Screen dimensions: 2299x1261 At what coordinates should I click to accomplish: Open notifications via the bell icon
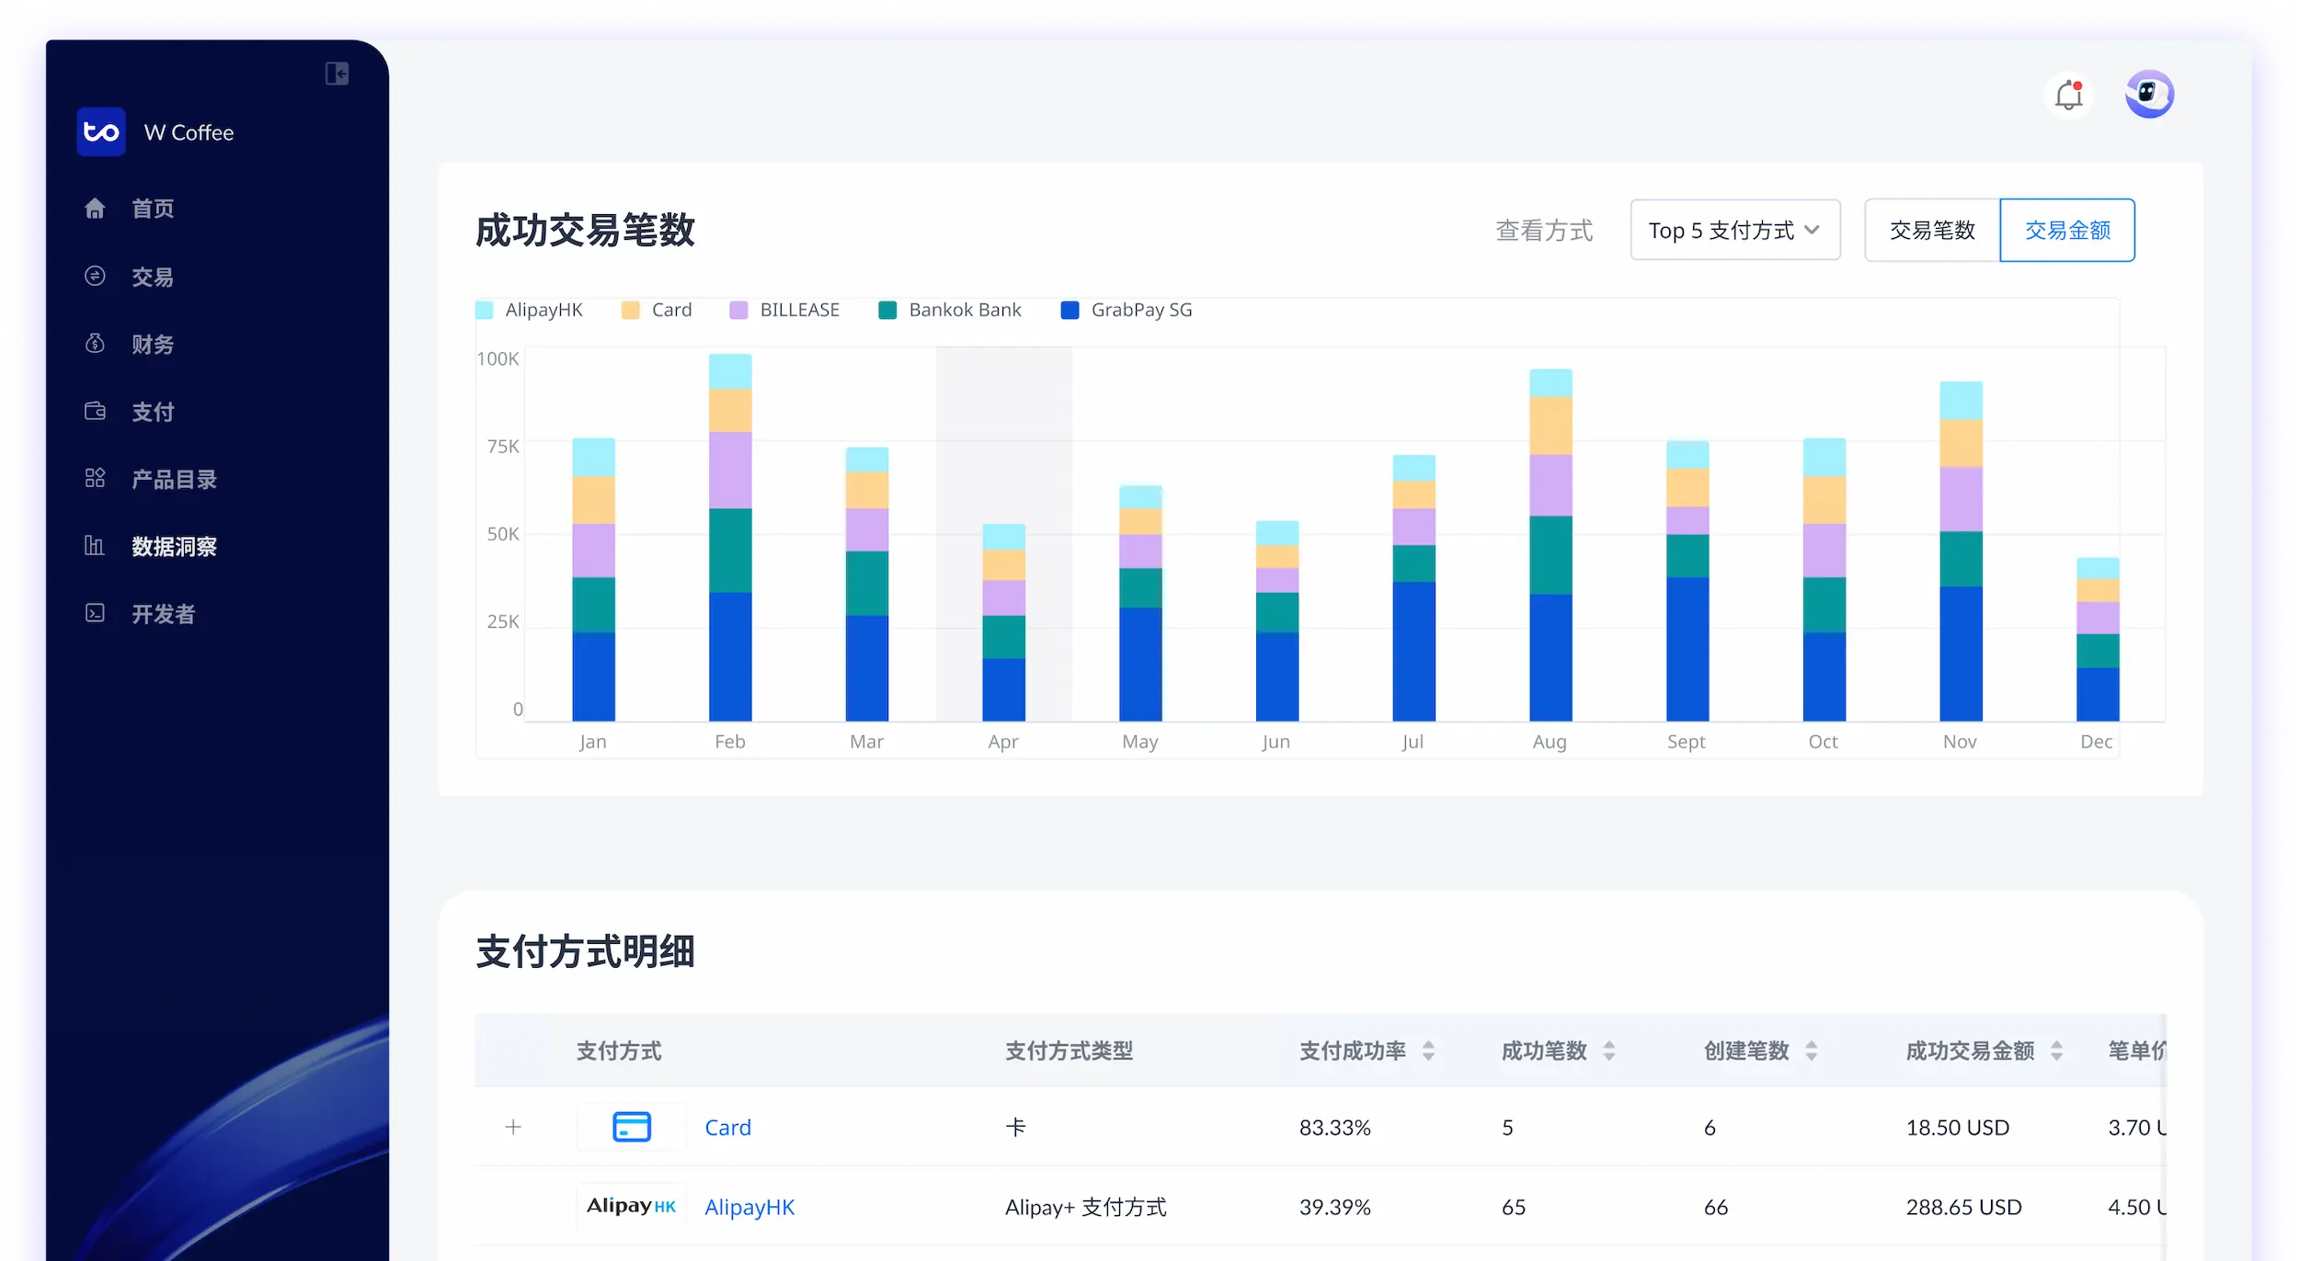pos(2069,94)
